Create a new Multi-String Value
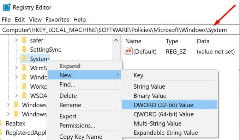The width and height of the screenshot is (240, 140). pos(157,123)
